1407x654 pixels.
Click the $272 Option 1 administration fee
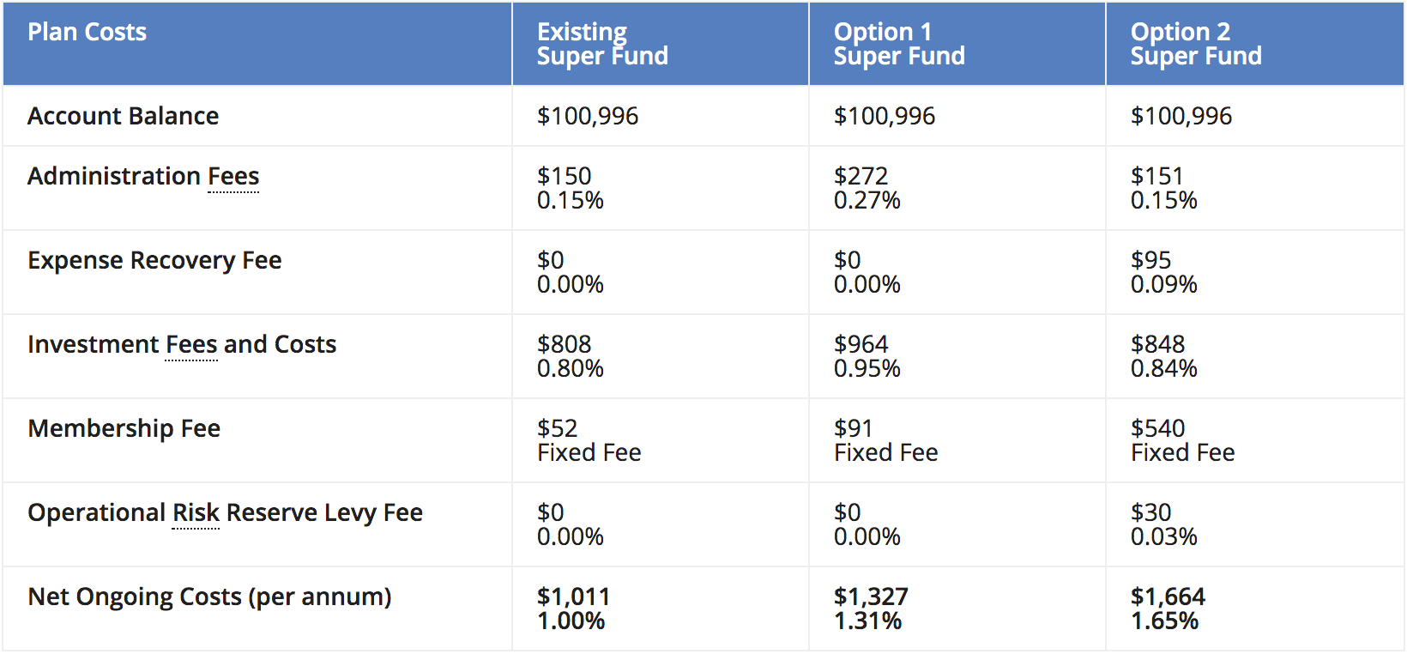861,176
